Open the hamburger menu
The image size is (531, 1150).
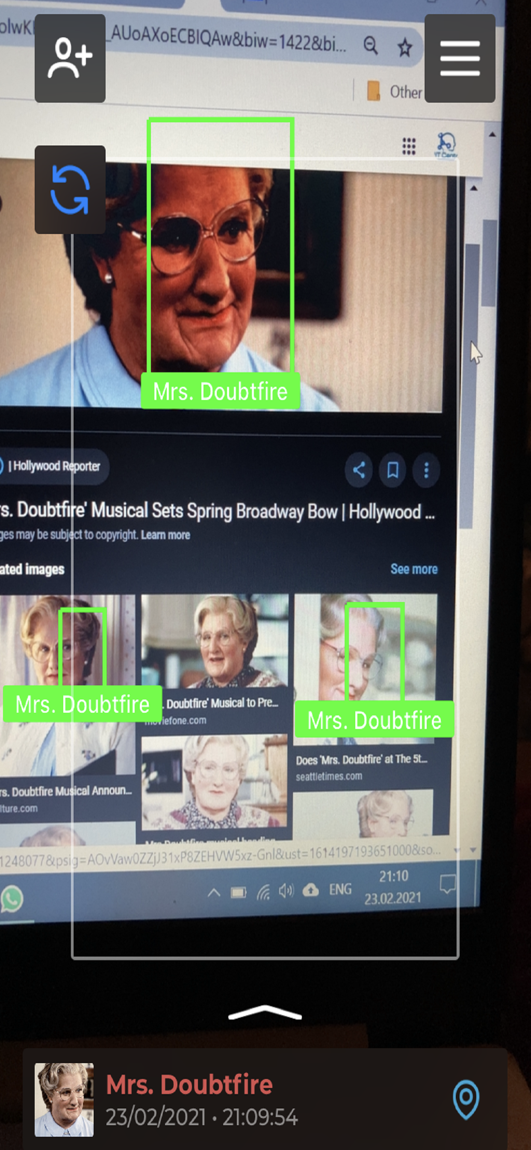coord(460,59)
